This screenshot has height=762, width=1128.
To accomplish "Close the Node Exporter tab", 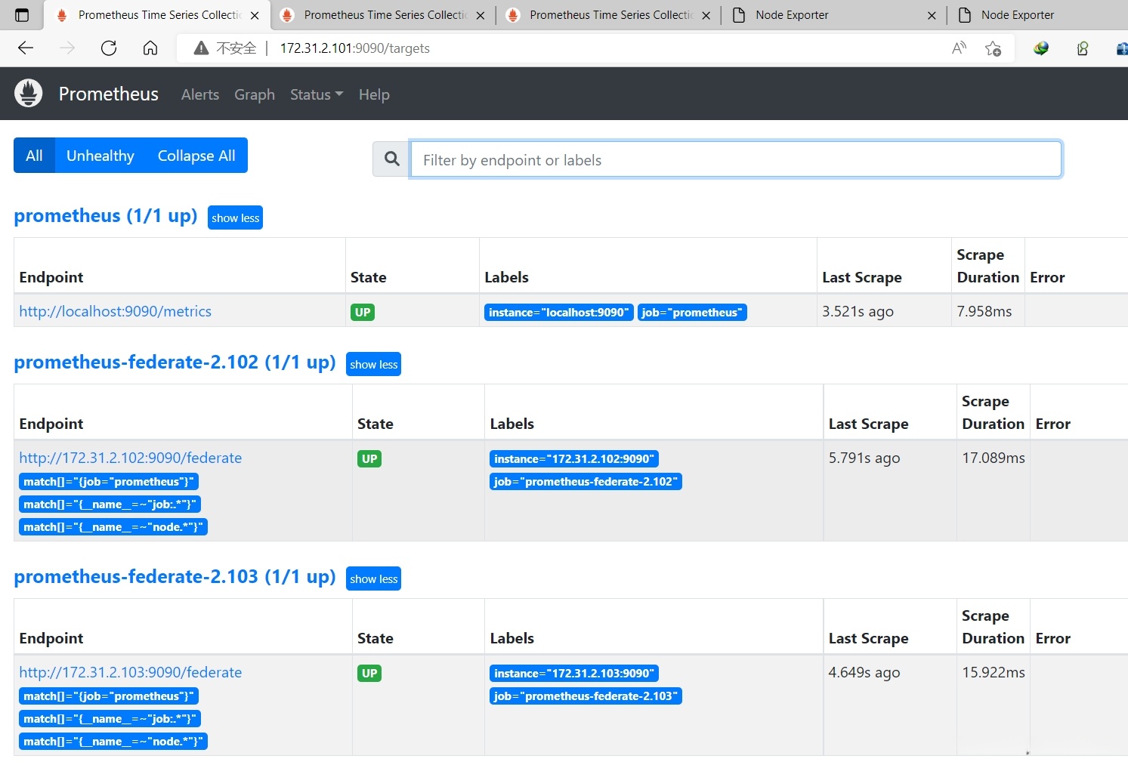I will [932, 15].
